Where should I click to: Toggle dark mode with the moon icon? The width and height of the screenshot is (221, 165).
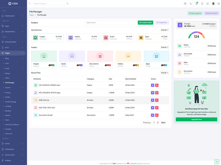click(191, 4)
